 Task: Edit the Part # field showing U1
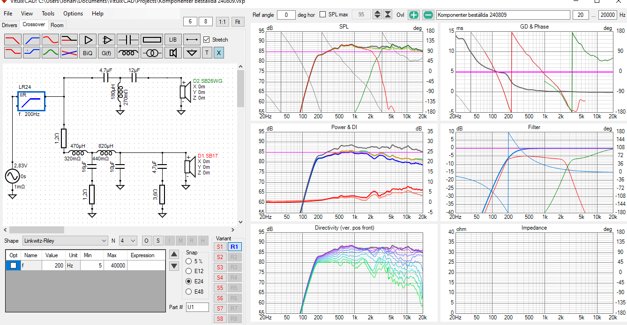[x=197, y=307]
